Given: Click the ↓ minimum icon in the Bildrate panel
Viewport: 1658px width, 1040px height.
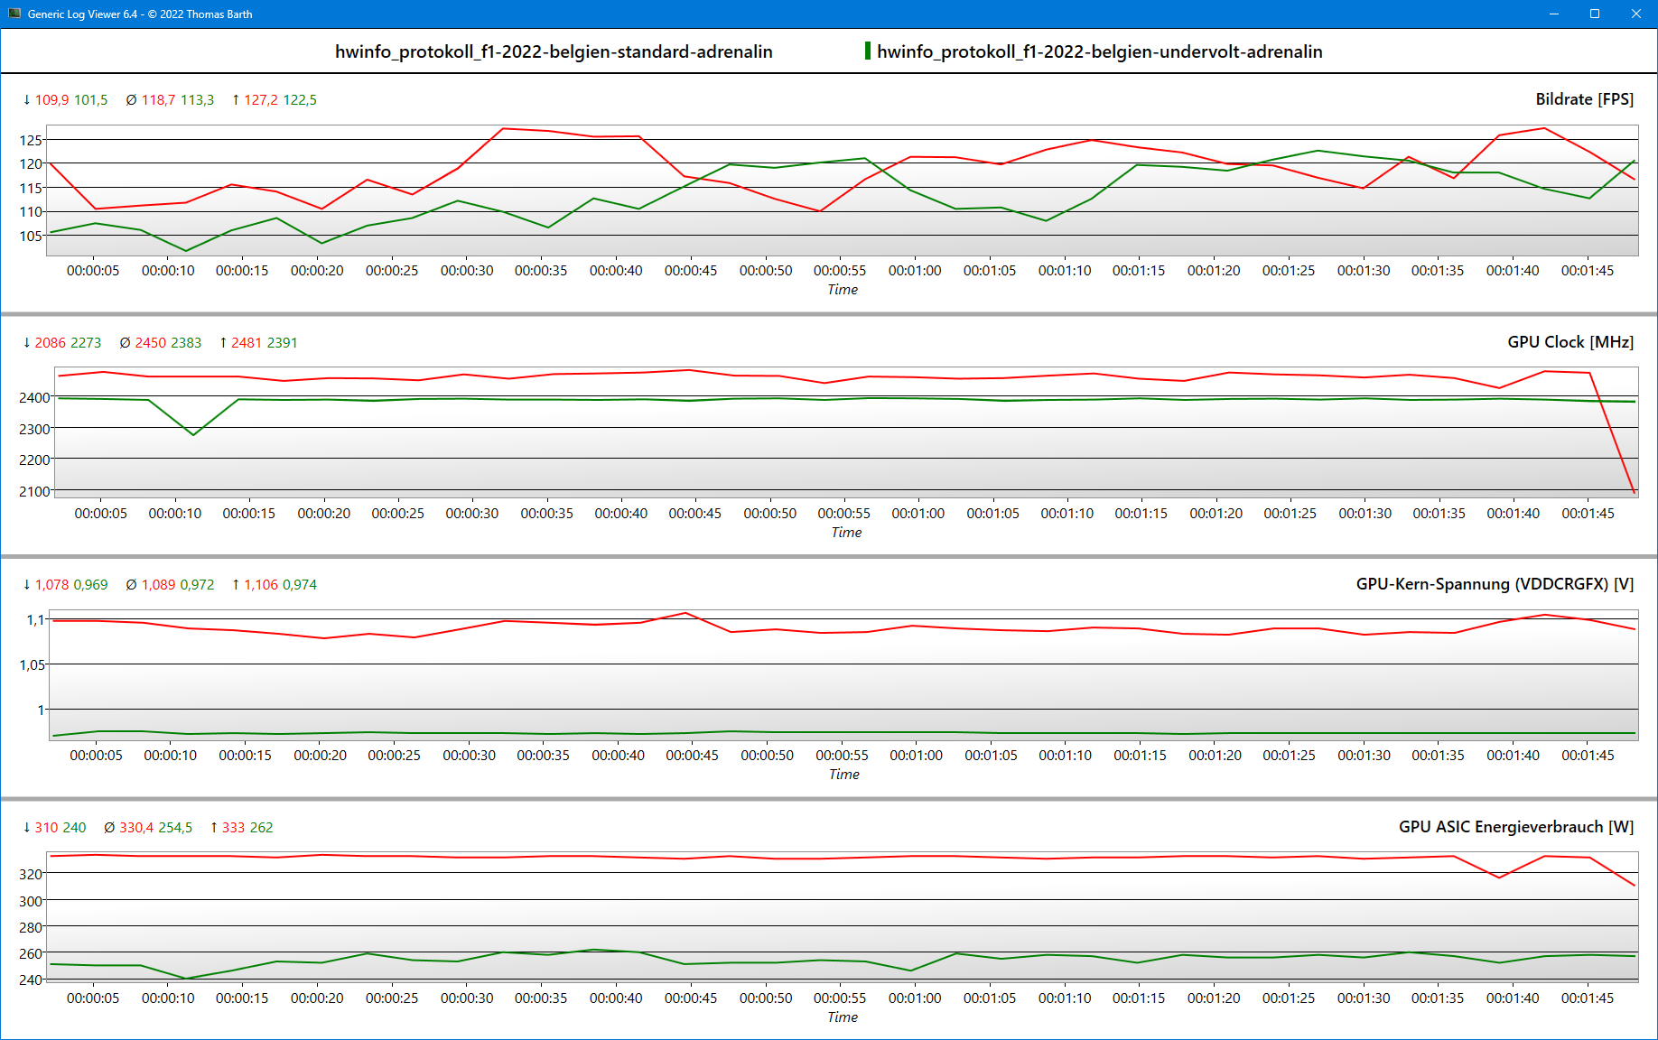Looking at the screenshot, I should point(25,100).
